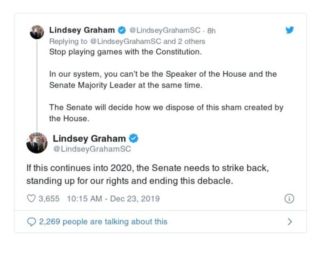Viewport: 321px width, 253px height.
Task: Click the Twitter bird logo
Action: [289, 30]
